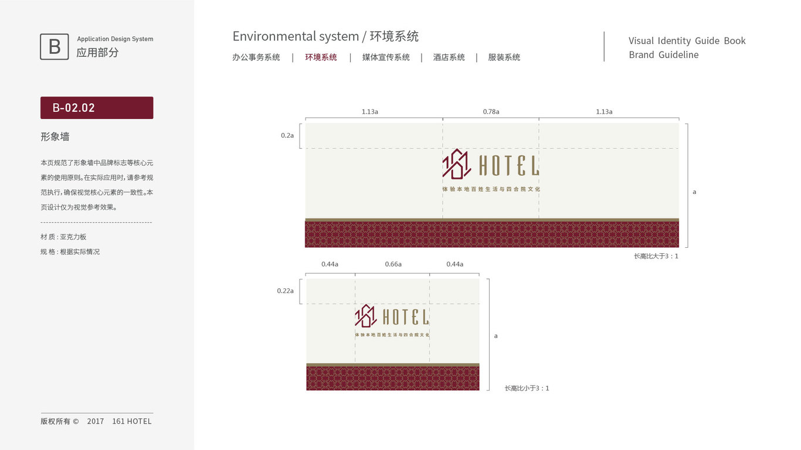Click the 161 logo mark on small wall
The height and width of the screenshot is (450, 801).
(366, 316)
